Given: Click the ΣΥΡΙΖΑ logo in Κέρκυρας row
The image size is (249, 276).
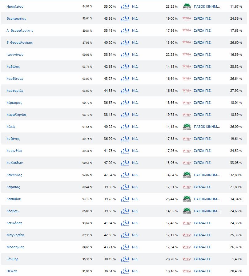Looking at the screenshot, I should (x=187, y=103).
